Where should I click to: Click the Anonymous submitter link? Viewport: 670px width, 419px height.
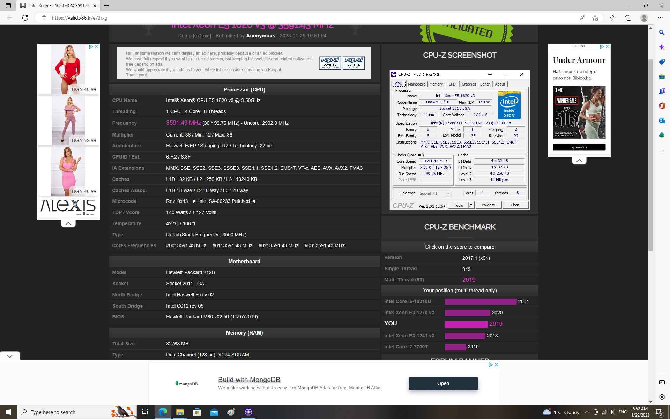[261, 36]
